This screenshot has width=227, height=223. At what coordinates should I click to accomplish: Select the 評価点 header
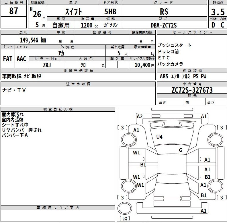tap(218, 3)
